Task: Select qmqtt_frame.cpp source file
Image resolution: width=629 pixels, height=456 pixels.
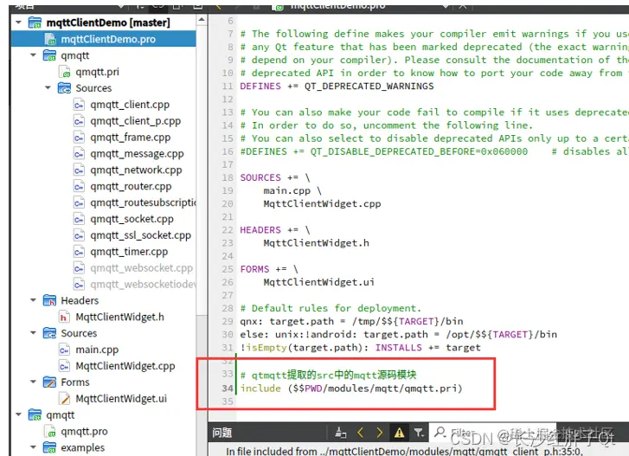Action: 130,138
